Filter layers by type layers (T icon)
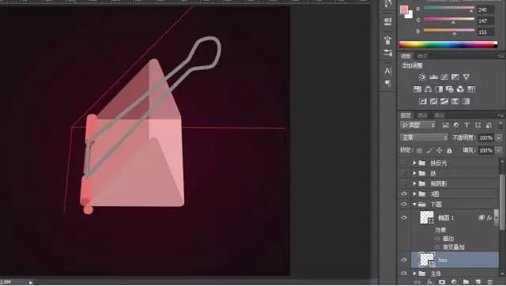The image size is (506, 286). point(466,125)
